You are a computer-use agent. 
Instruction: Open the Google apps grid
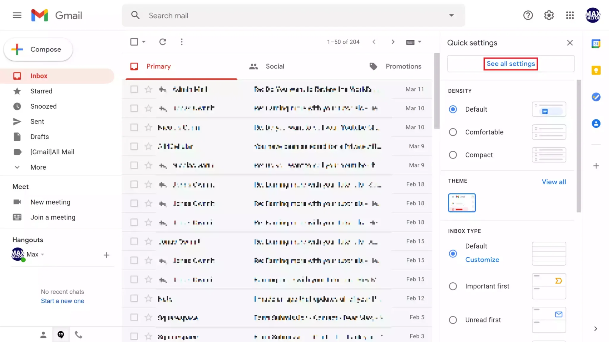[570, 15]
